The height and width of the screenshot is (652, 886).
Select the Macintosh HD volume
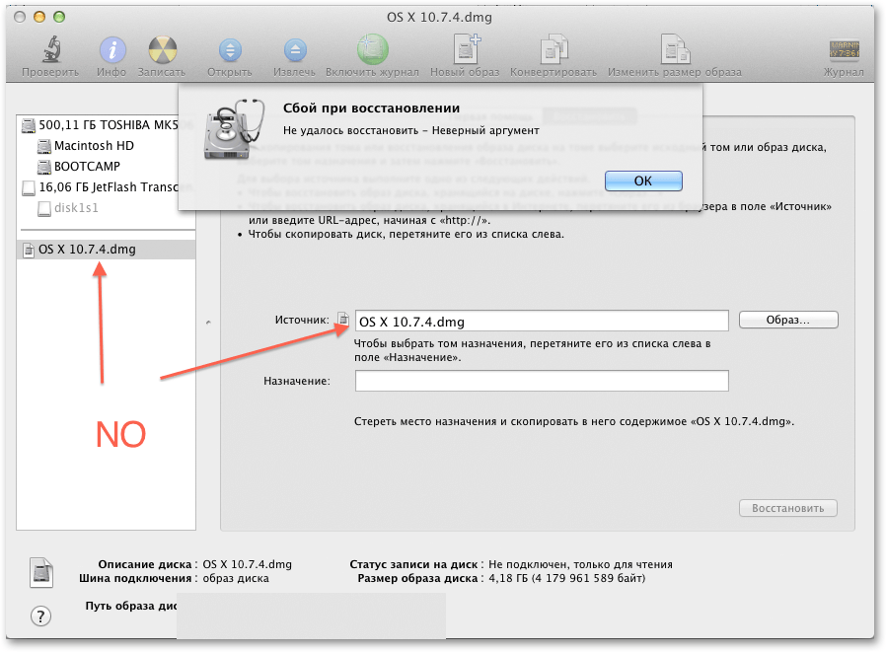[94, 146]
